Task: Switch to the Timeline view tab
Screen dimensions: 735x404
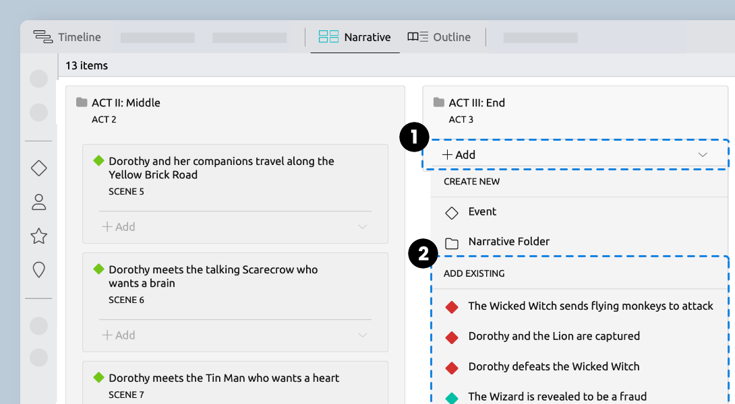Action: (x=67, y=37)
